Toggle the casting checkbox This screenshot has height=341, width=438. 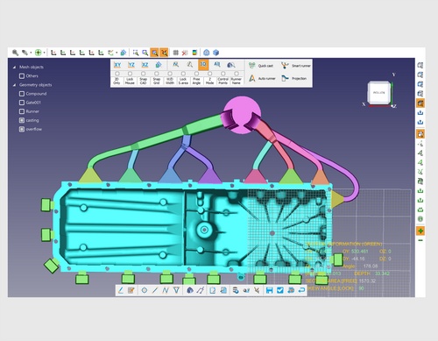22,120
